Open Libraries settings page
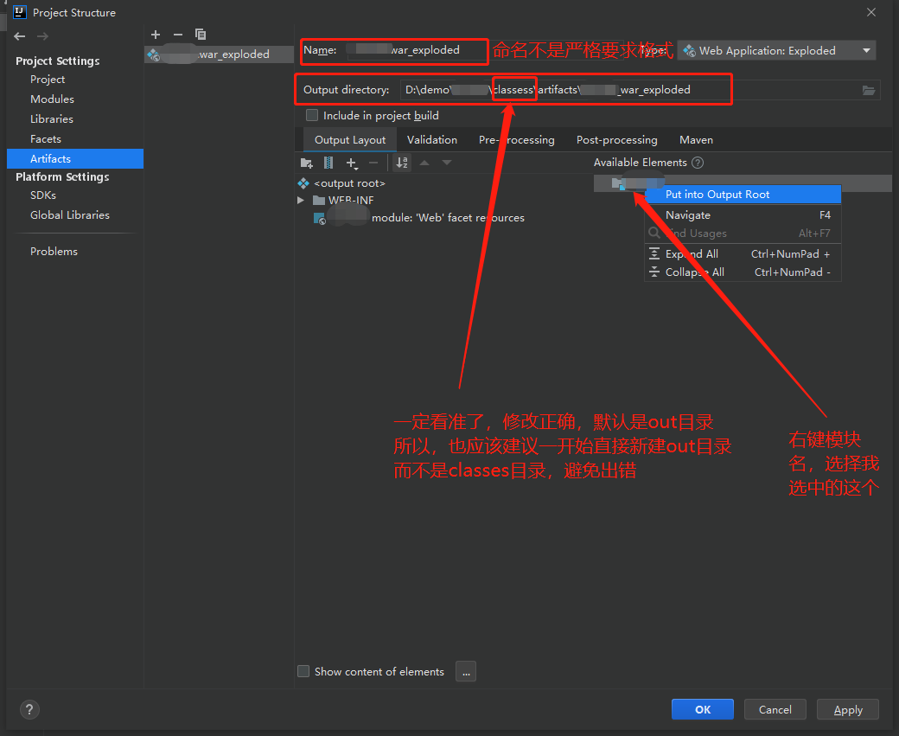 (x=52, y=119)
